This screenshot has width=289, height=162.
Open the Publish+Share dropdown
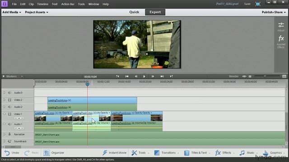tap(274, 12)
